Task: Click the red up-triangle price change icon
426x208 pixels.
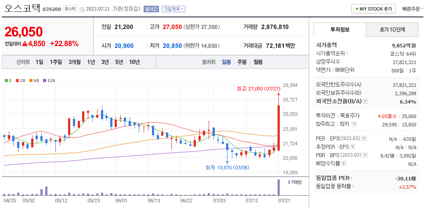Action: click(25, 43)
